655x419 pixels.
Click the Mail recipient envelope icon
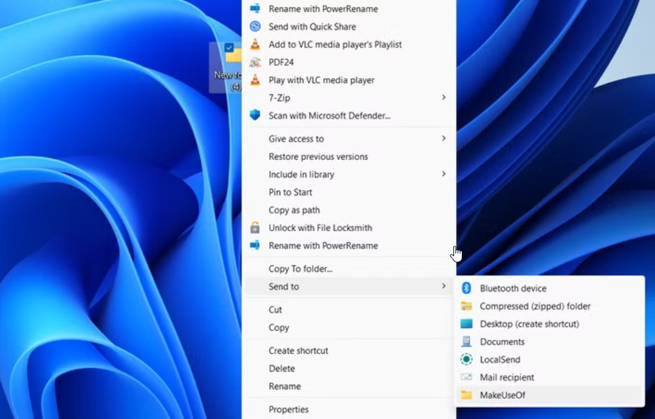[467, 377]
